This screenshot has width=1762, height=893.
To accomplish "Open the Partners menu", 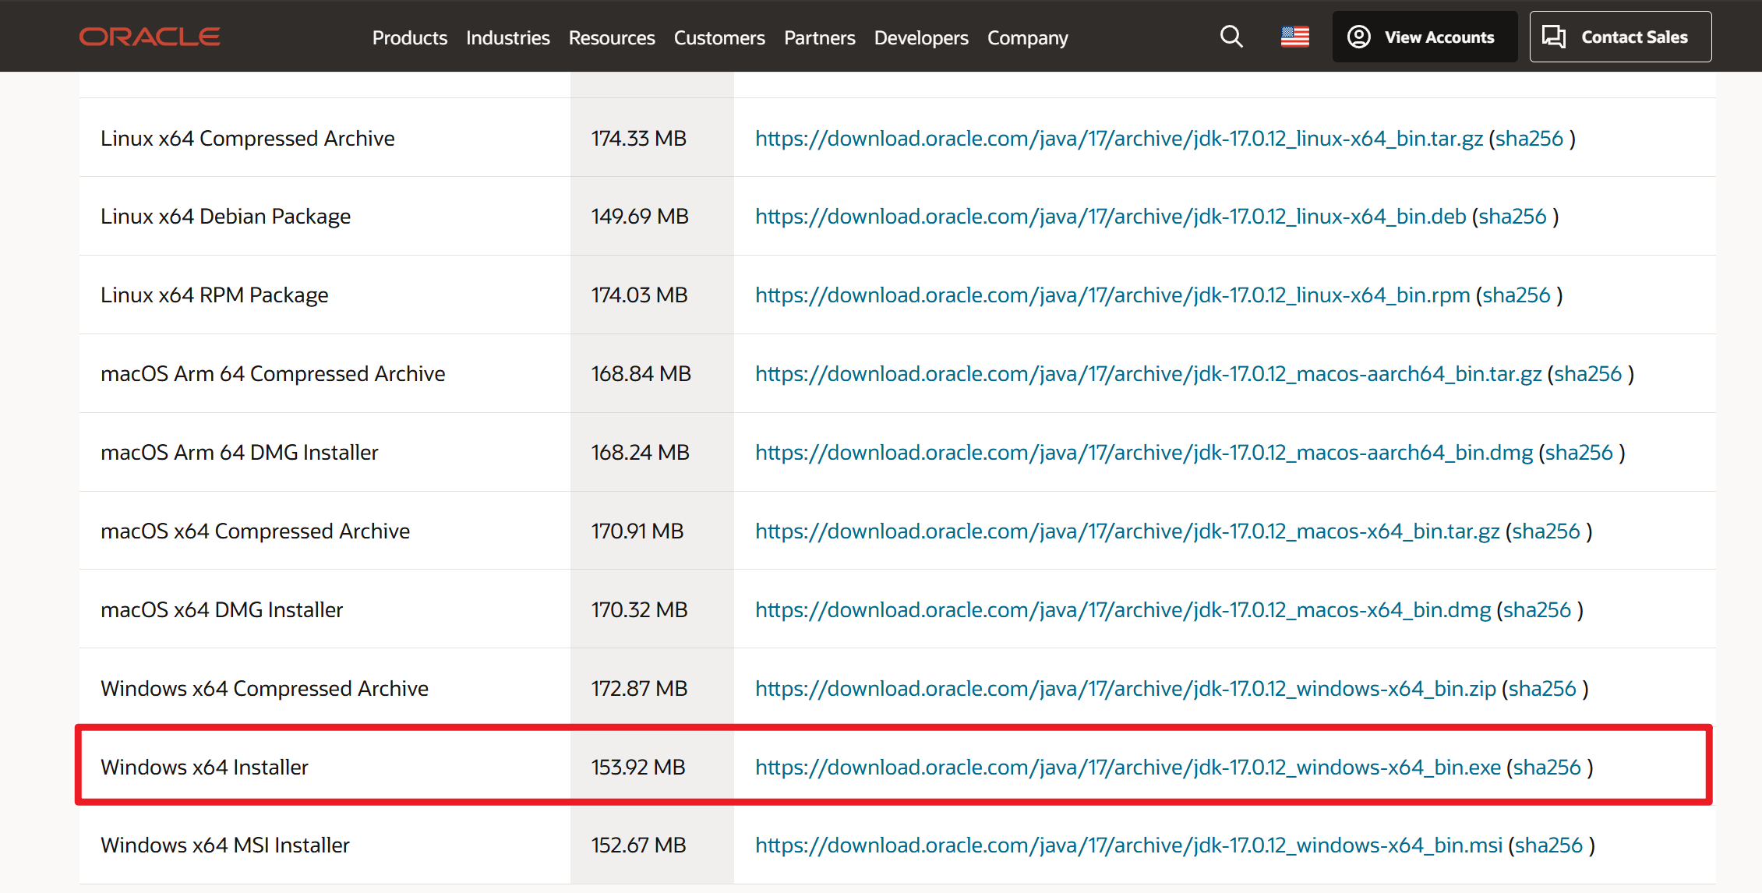I will [x=819, y=37].
